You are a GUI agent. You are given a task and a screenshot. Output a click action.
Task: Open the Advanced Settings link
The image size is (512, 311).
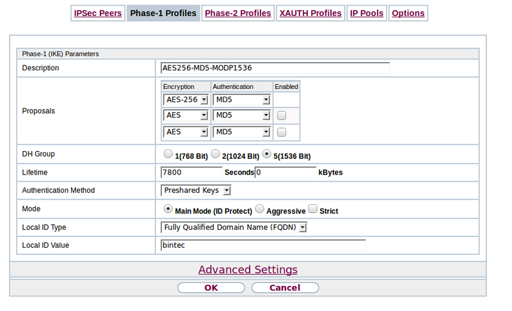point(248,270)
